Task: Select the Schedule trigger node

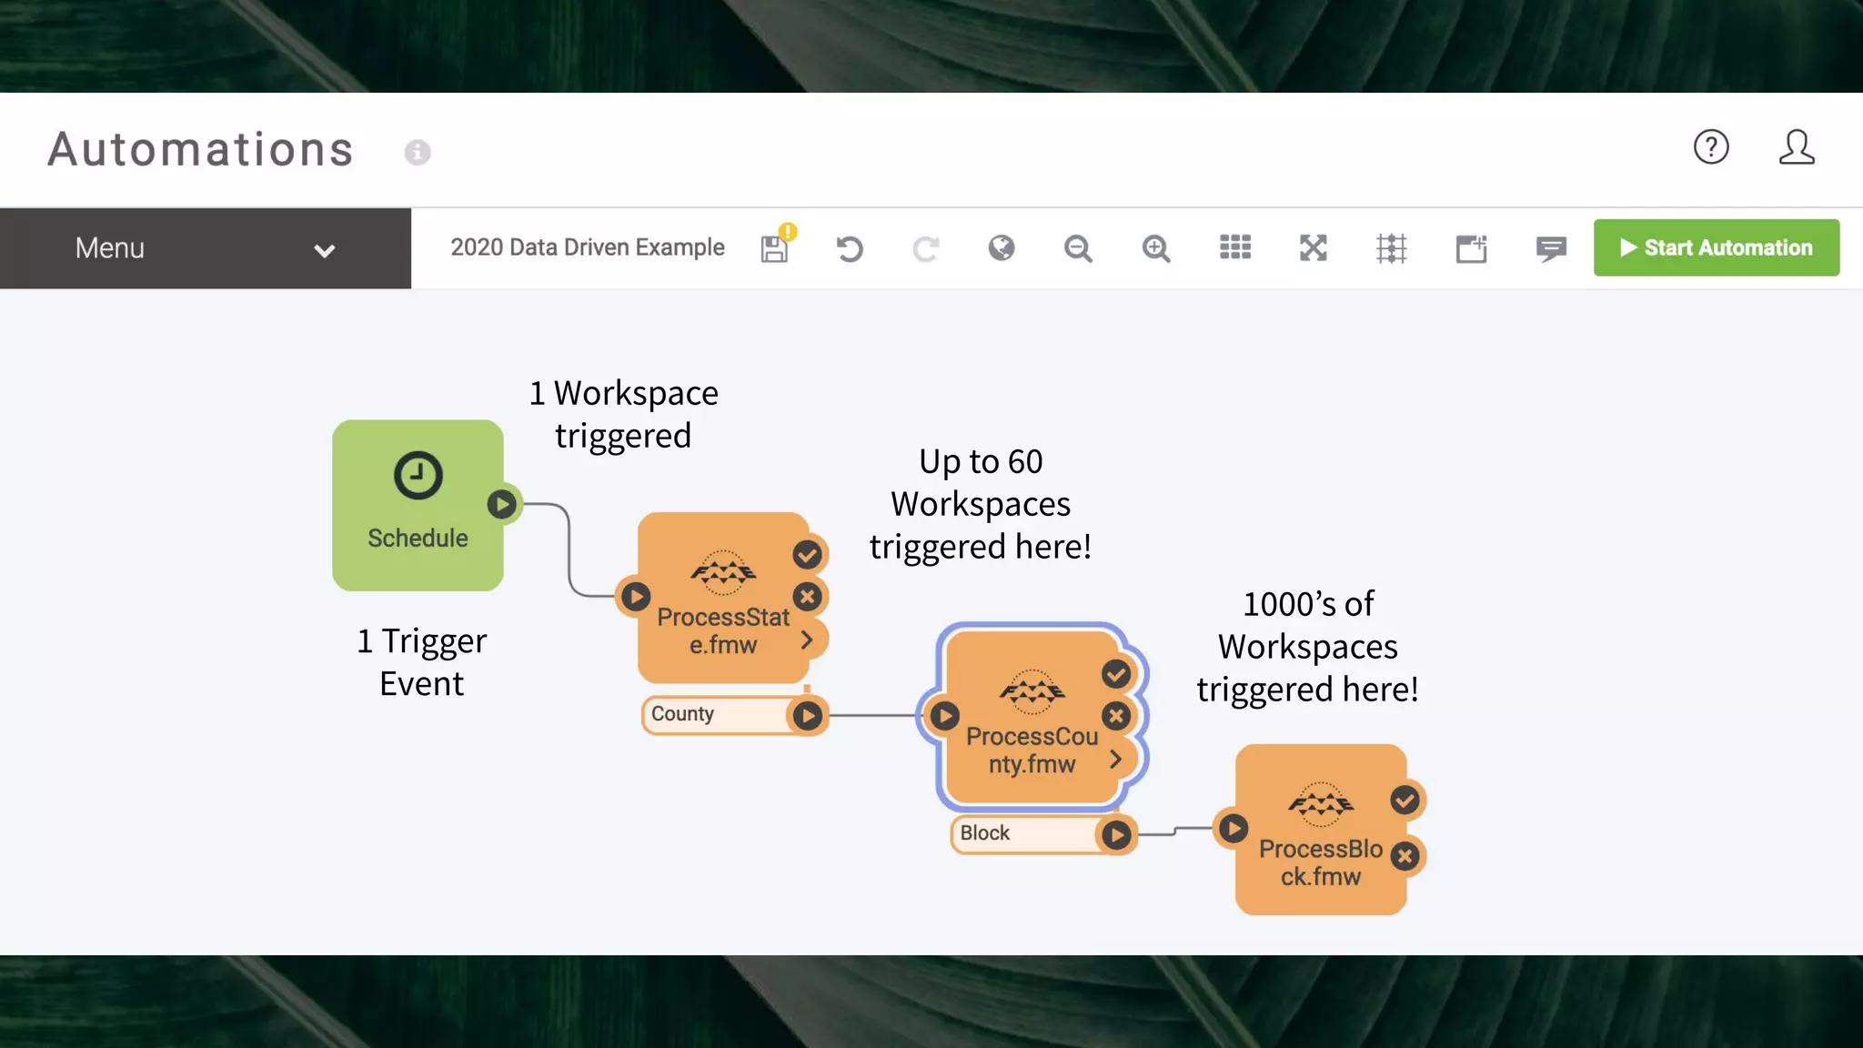Action: point(418,505)
